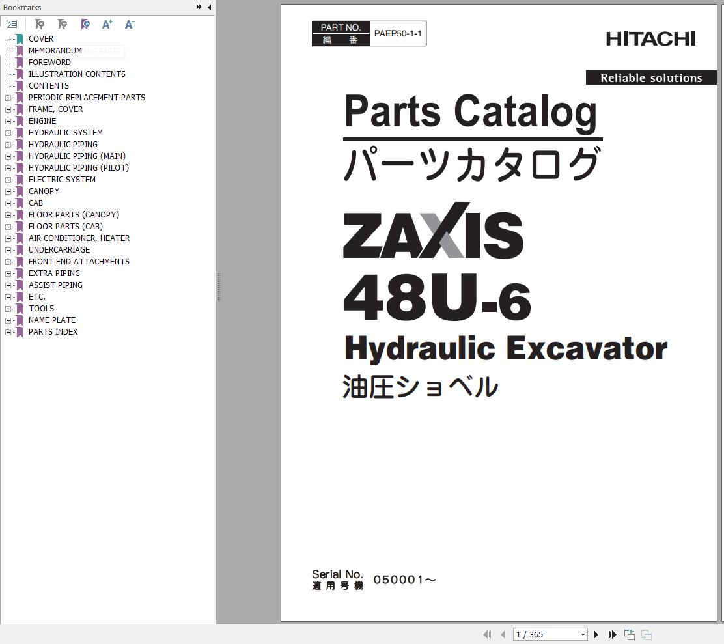724x644 pixels.
Task: Select the FLOOR PARTS (CANOPY) bookmark
Action: pos(74,215)
